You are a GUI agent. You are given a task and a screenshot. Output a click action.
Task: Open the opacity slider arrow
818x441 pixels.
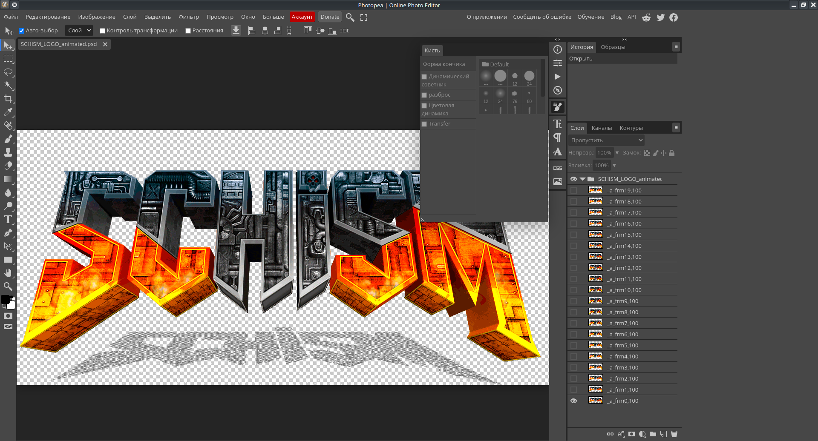(x=617, y=153)
